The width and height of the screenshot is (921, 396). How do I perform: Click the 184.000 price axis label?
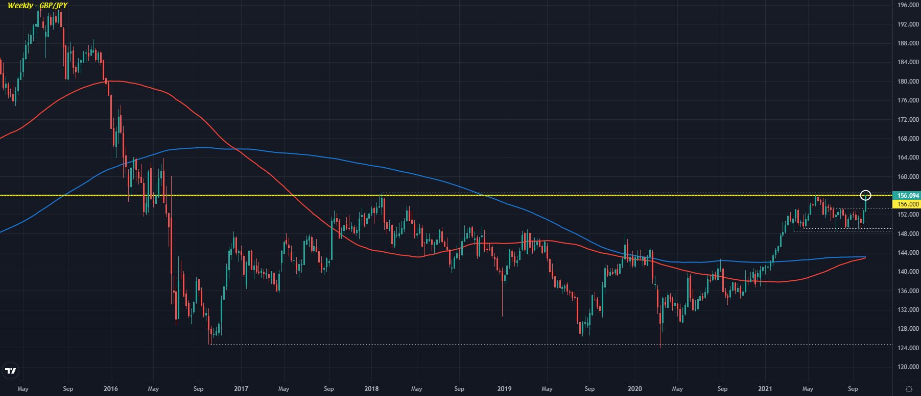pos(908,62)
